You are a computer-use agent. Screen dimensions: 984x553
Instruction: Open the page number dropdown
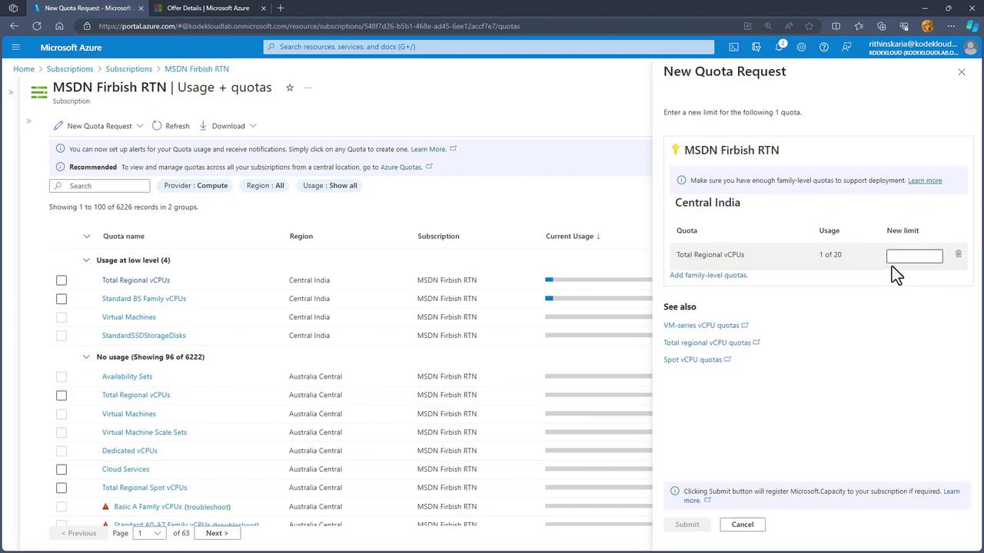pyautogui.click(x=149, y=533)
